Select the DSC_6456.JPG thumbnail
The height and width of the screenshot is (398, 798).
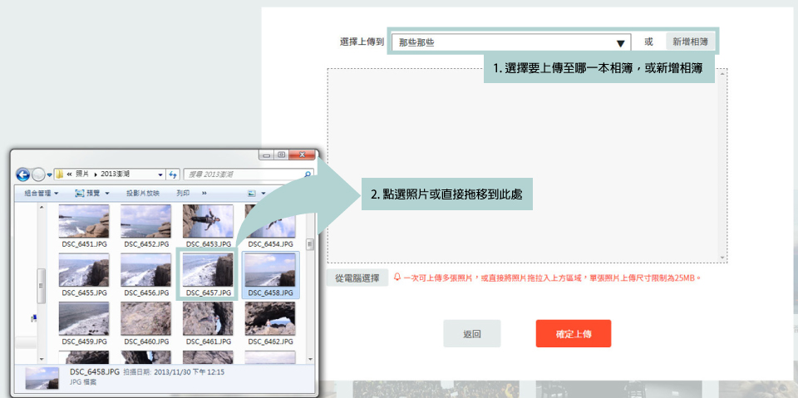[x=146, y=270]
